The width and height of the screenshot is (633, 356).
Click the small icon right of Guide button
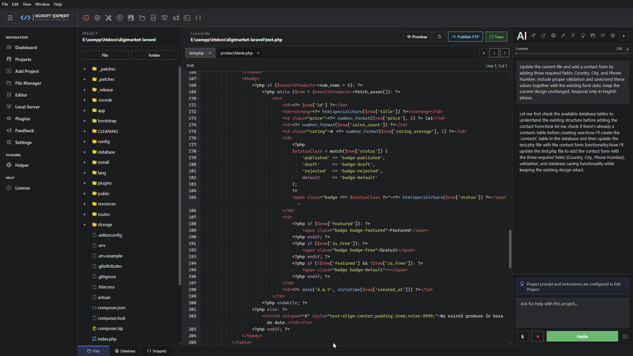[625, 337]
